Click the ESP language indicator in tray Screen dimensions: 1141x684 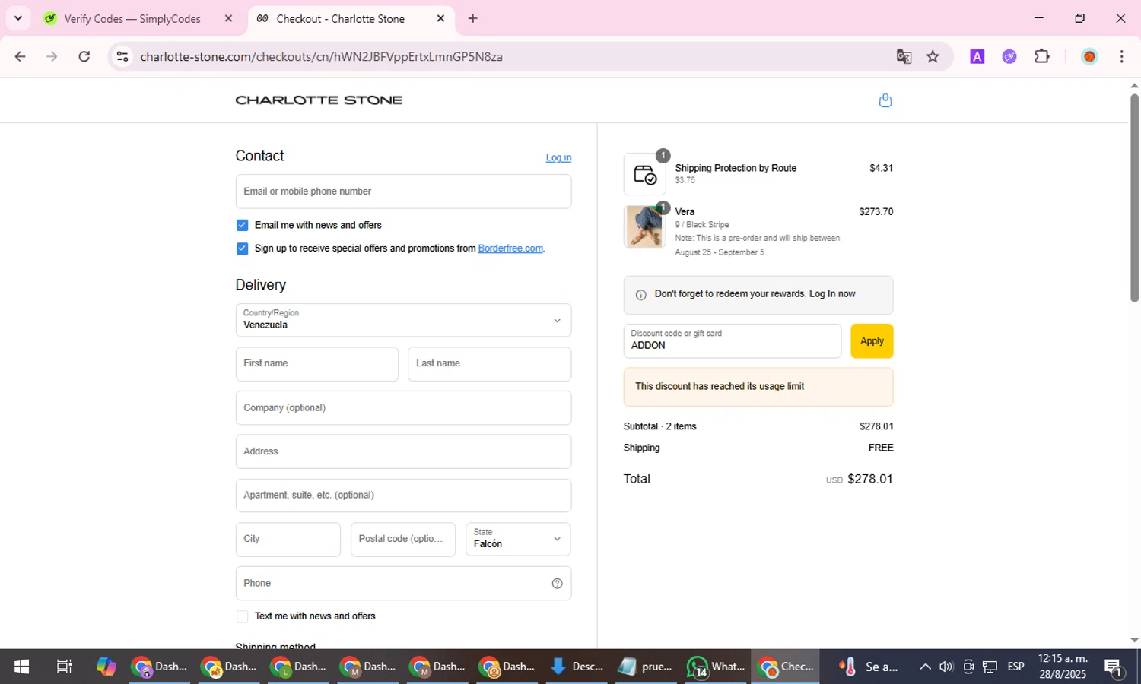click(1015, 667)
